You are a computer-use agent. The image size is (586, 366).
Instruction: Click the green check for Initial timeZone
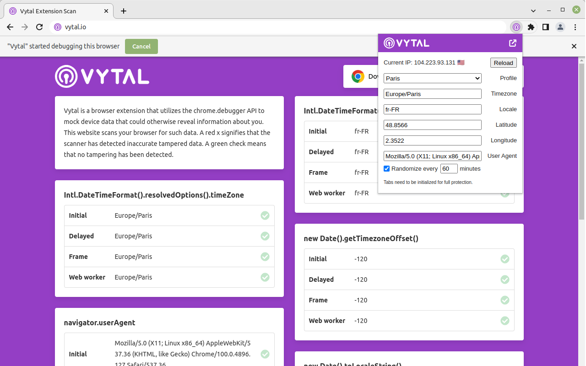(x=265, y=215)
